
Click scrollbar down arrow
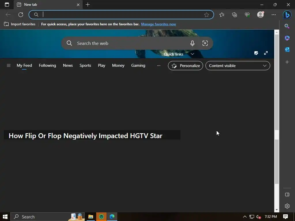pos(277,210)
